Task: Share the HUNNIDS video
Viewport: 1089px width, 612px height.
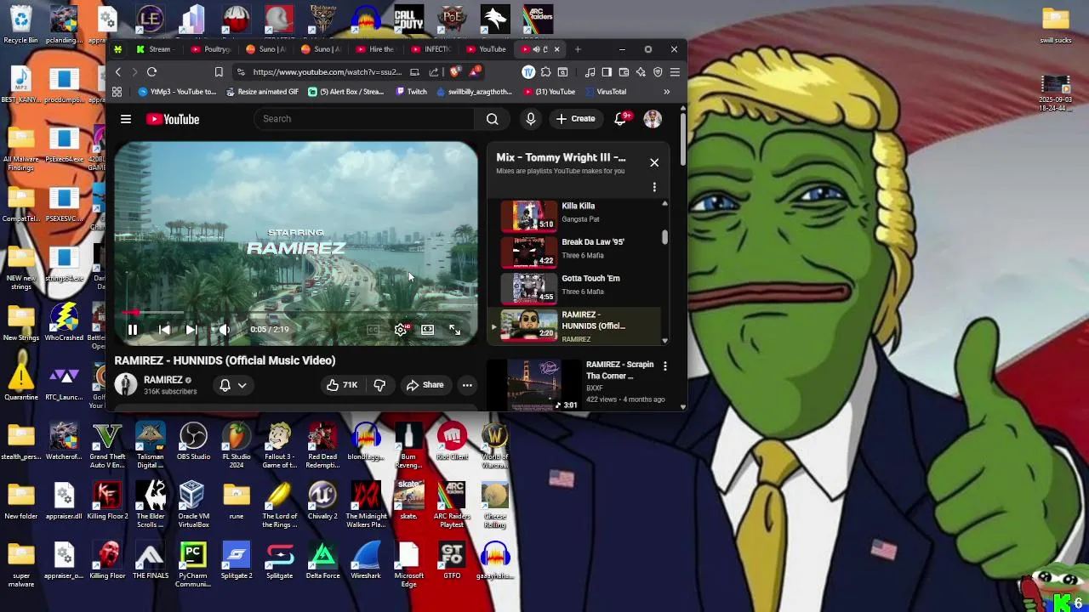Action: coord(425,385)
